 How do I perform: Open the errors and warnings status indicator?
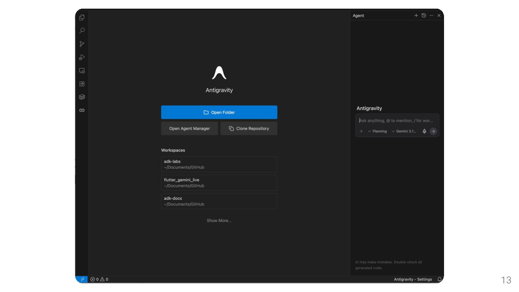click(99, 279)
